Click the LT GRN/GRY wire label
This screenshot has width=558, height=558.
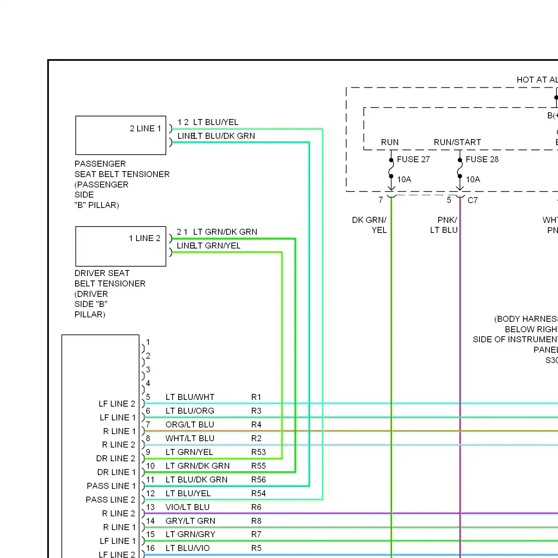click(190, 534)
